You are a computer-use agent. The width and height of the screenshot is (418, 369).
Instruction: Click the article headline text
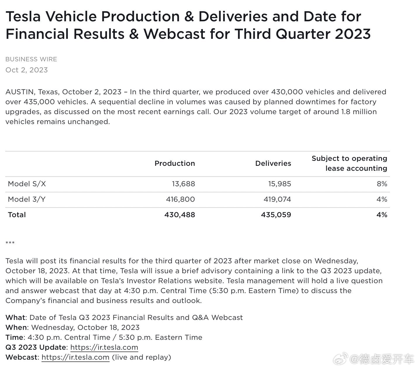tap(188, 25)
